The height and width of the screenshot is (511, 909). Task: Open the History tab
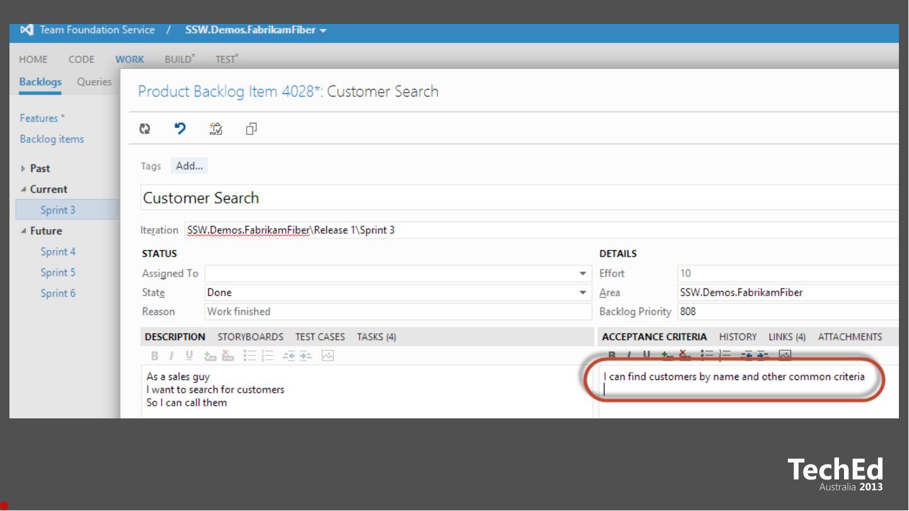[737, 336]
